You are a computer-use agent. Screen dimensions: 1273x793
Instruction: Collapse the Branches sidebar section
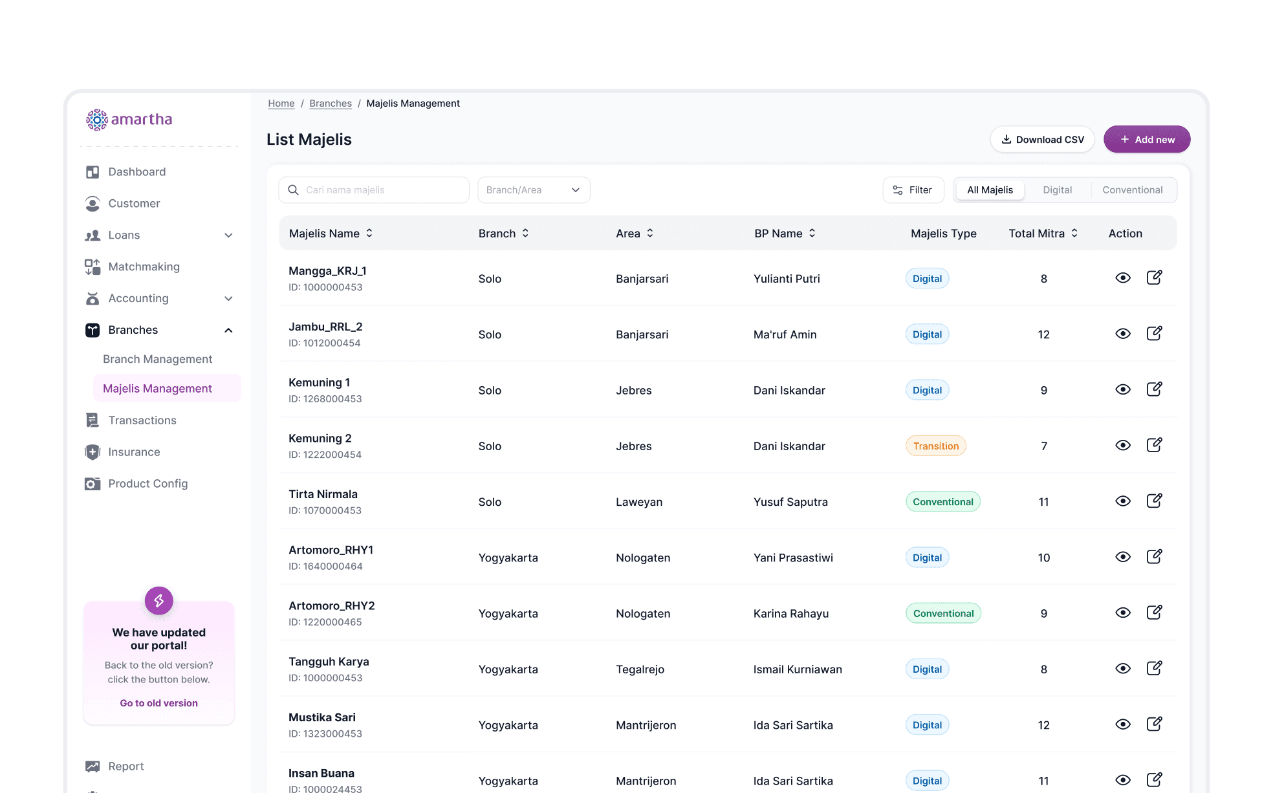pyautogui.click(x=228, y=331)
